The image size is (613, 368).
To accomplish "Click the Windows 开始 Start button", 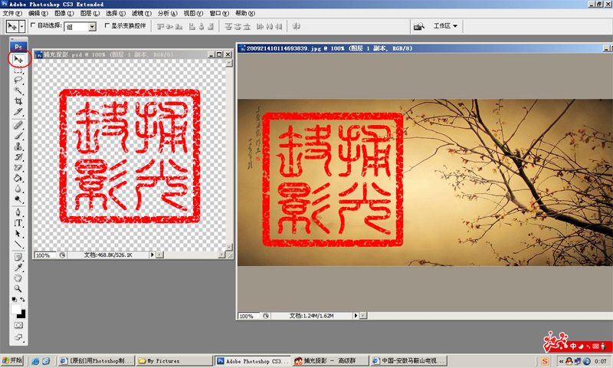I will (x=13, y=360).
